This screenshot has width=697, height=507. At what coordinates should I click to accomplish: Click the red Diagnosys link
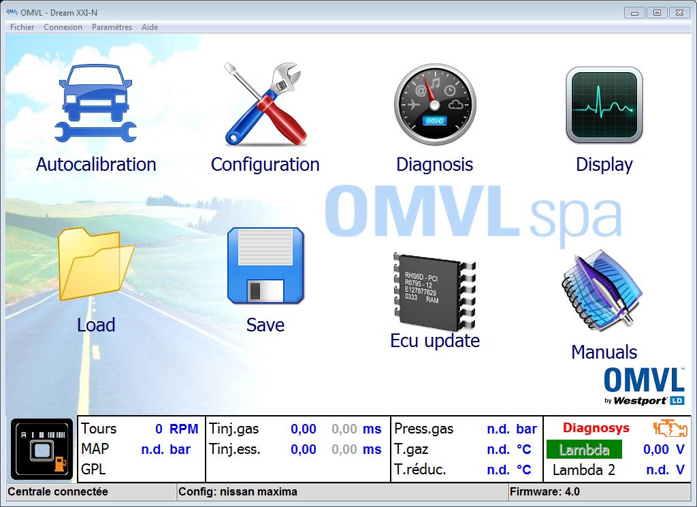(x=596, y=428)
